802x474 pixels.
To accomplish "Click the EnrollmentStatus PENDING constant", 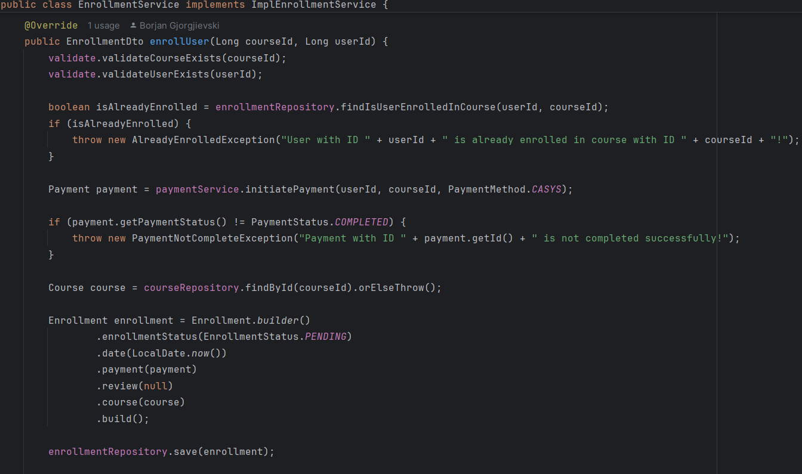I will click(x=325, y=337).
